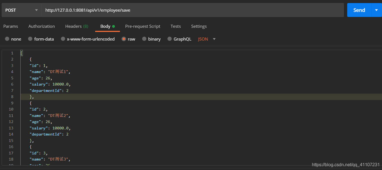Viewport: 382px width, 170px height.
Task: Switch to the Params tab
Action: tap(11, 26)
